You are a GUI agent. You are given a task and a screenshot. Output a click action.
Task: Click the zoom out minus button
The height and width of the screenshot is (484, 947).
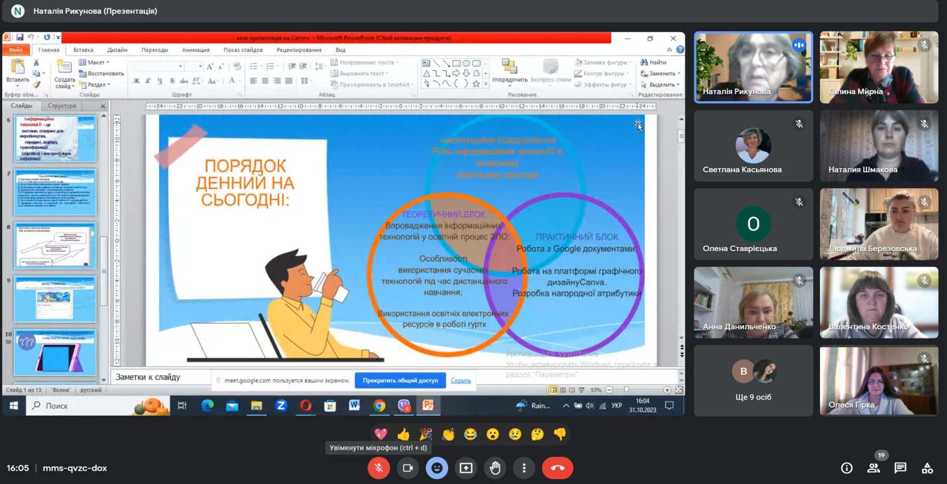click(x=609, y=390)
